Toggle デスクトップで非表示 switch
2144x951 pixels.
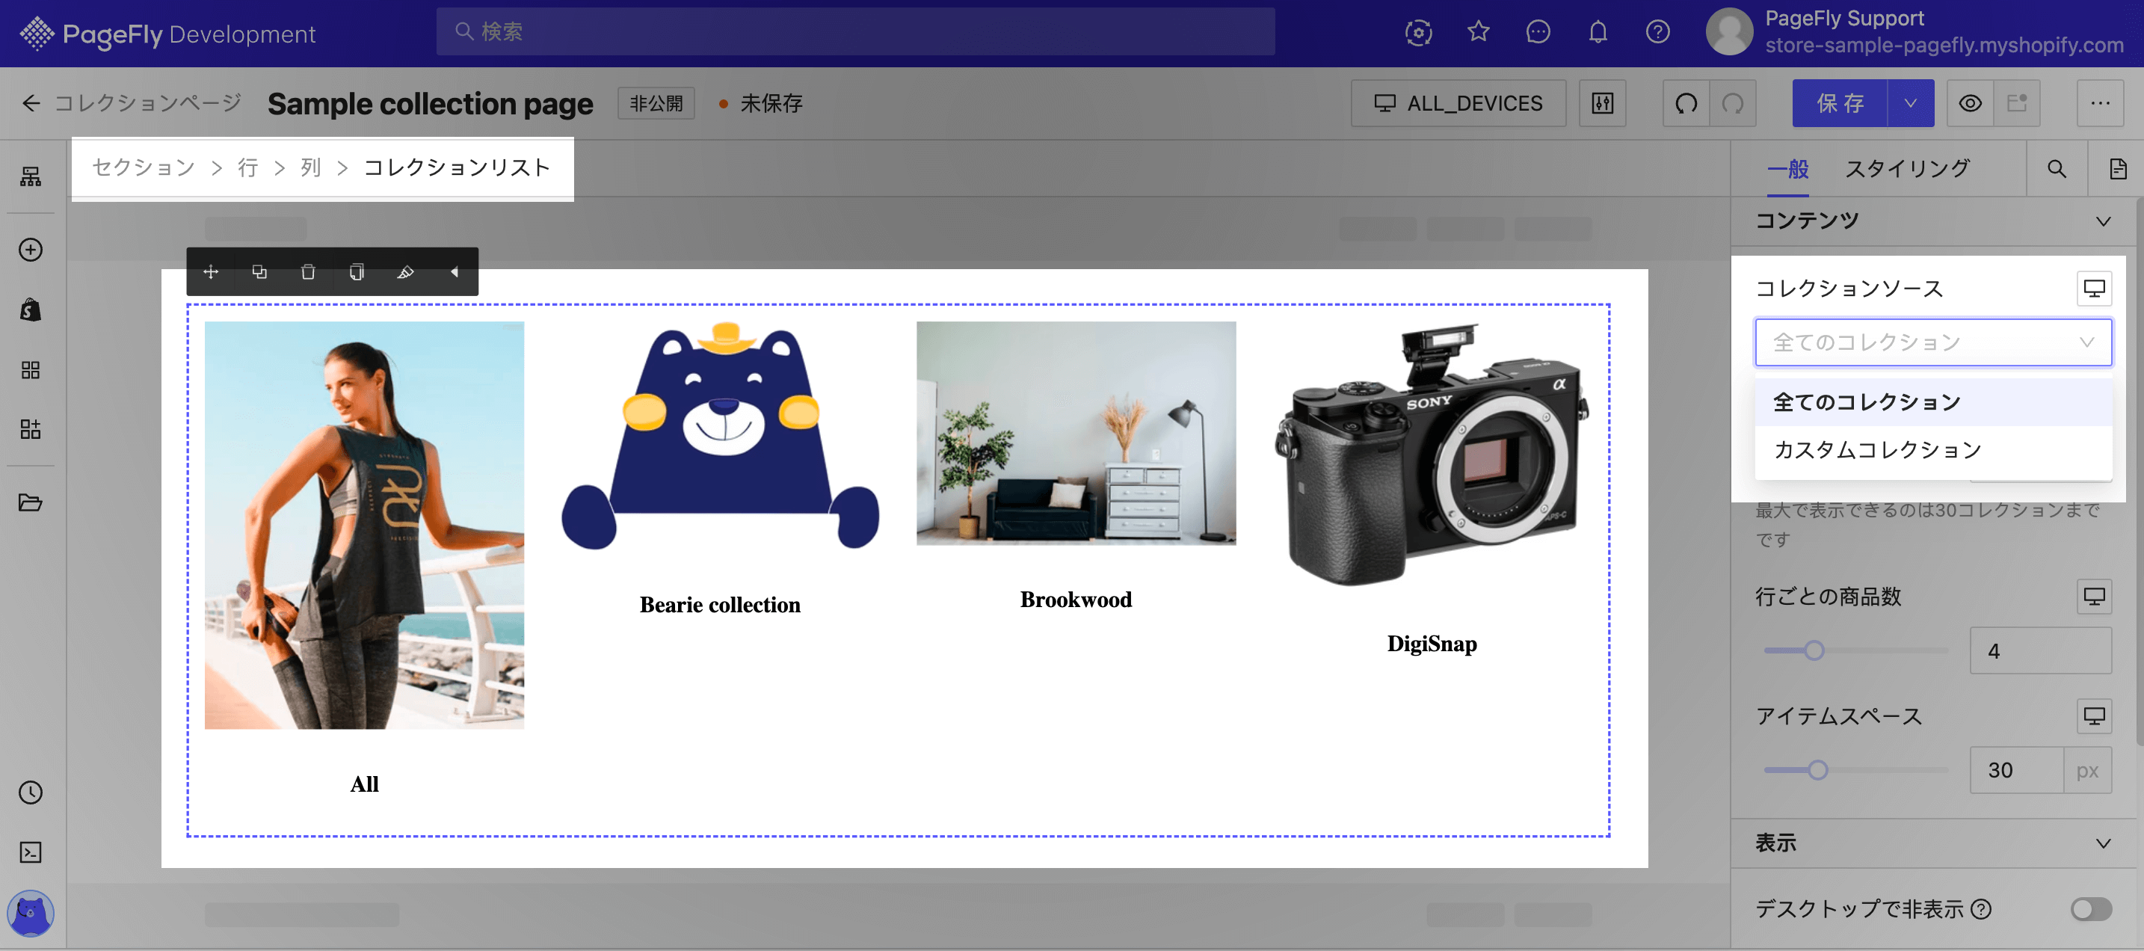pos(2091,908)
